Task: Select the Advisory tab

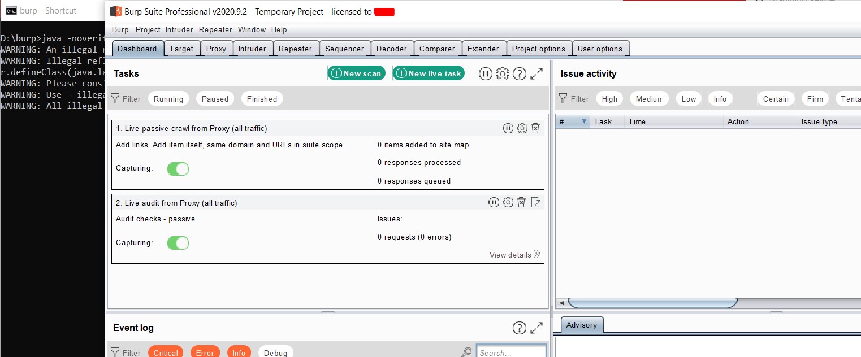Action: pos(582,325)
